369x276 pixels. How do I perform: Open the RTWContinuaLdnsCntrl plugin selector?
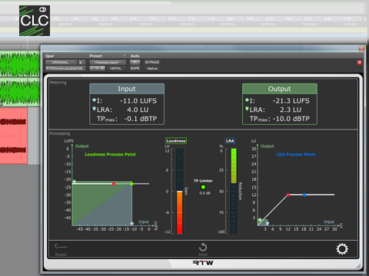click(65, 68)
